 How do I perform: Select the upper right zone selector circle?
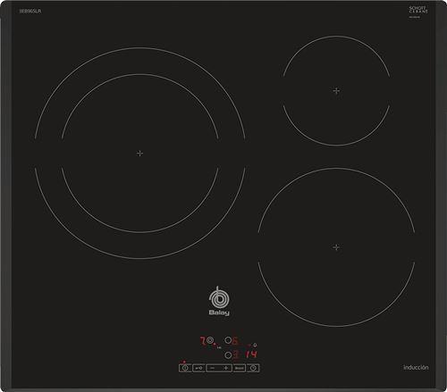(x=228, y=340)
